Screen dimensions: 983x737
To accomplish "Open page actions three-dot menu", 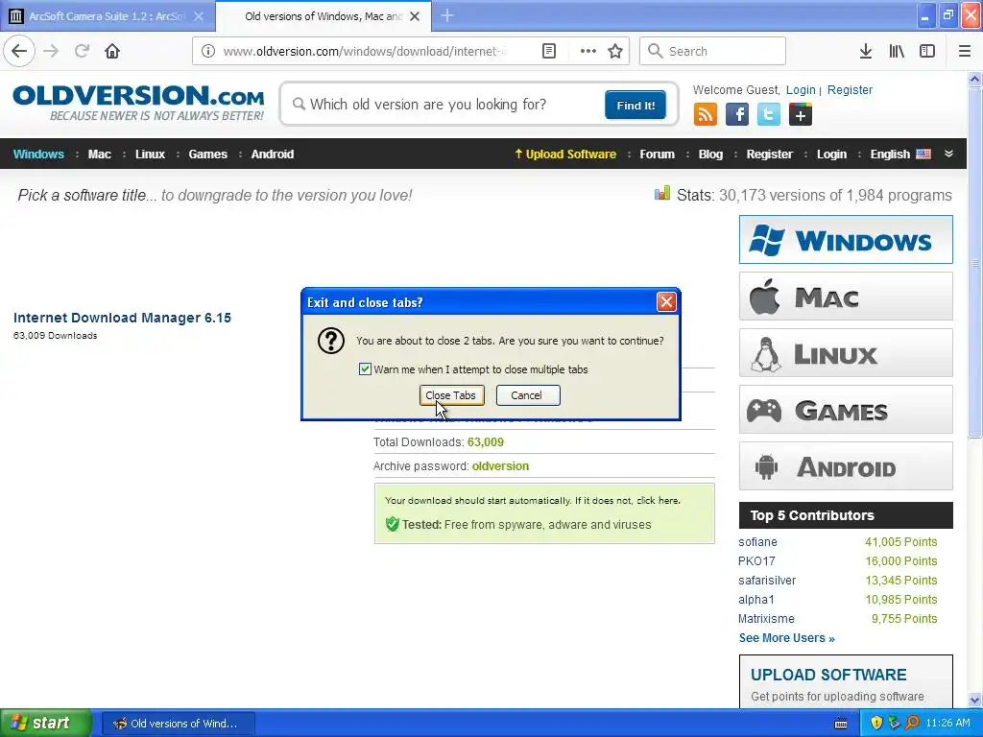I will point(588,52).
